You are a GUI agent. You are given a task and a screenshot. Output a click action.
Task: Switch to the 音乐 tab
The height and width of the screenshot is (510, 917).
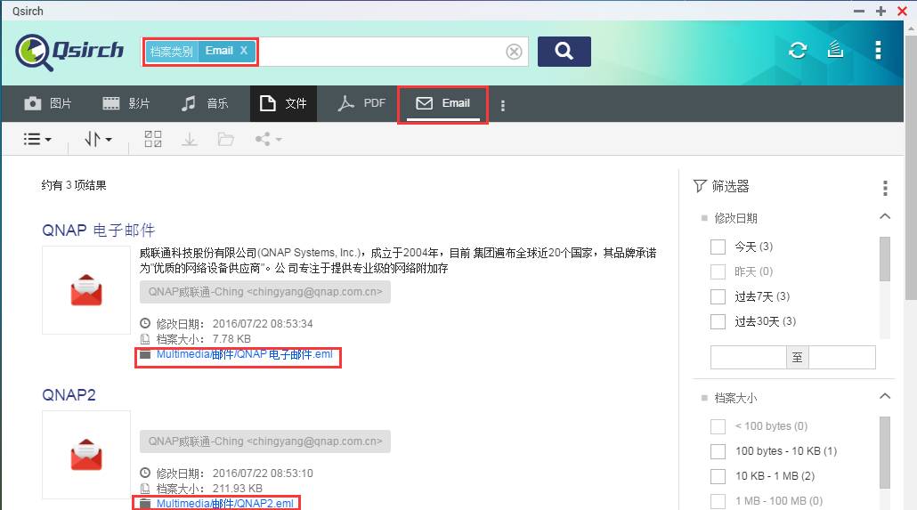coord(205,103)
